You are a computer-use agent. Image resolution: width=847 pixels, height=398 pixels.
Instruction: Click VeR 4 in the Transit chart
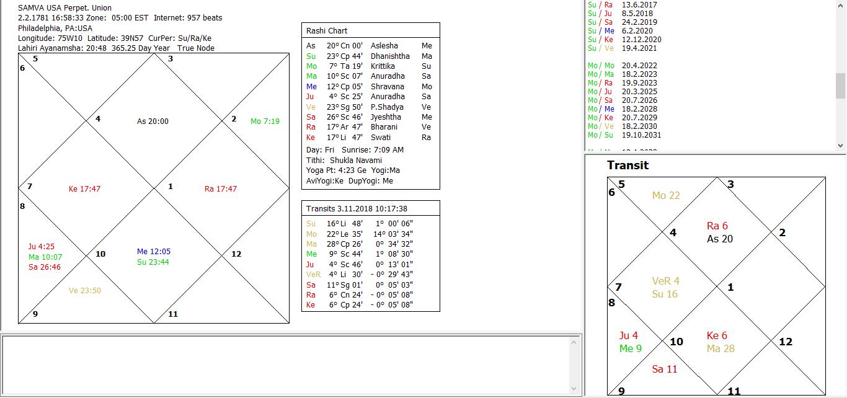coord(666,281)
